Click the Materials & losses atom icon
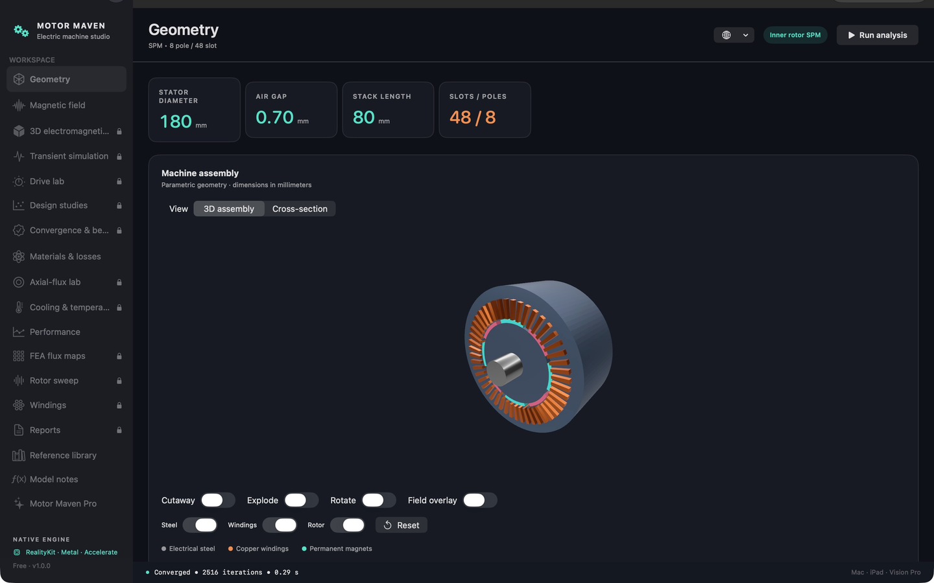Image resolution: width=934 pixels, height=583 pixels. (19, 257)
